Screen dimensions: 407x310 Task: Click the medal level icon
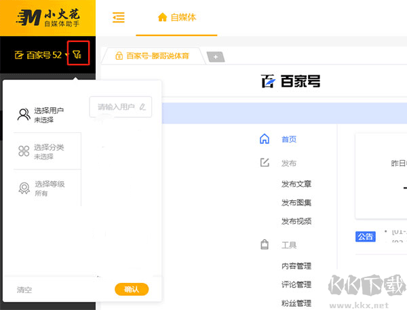(24, 188)
